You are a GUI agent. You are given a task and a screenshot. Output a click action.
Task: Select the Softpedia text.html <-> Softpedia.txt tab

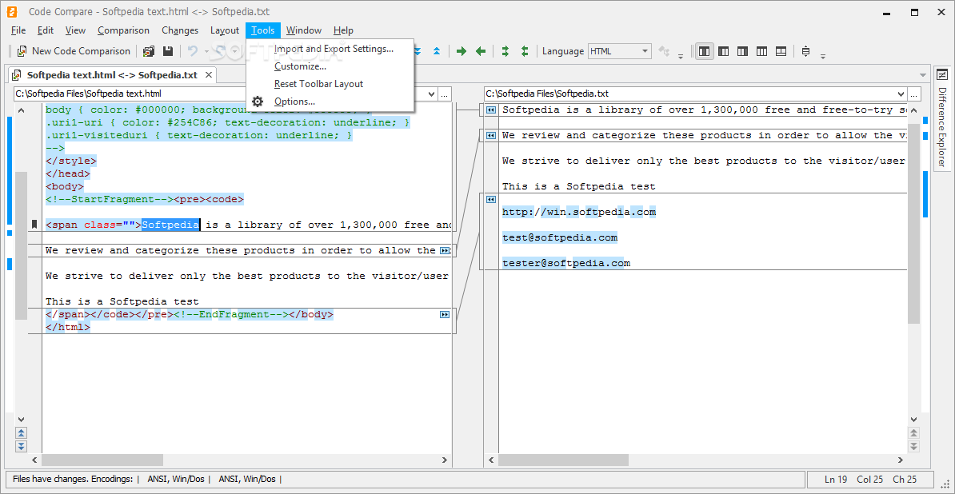pyautogui.click(x=111, y=75)
